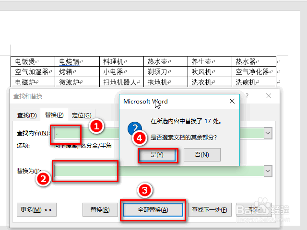Click table cell 烤箱
The height and width of the screenshot is (230, 307).
point(77,72)
